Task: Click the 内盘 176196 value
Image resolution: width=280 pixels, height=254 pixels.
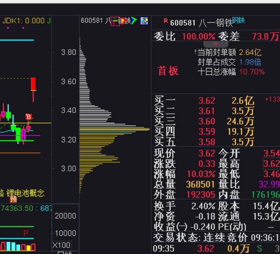Action: point(266,195)
